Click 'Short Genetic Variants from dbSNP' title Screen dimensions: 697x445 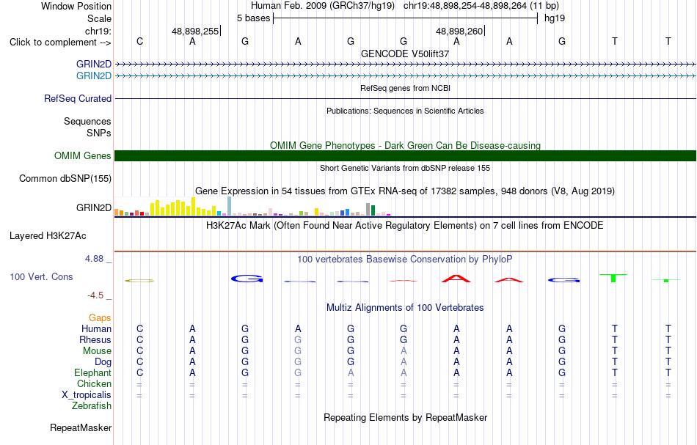[405, 168]
